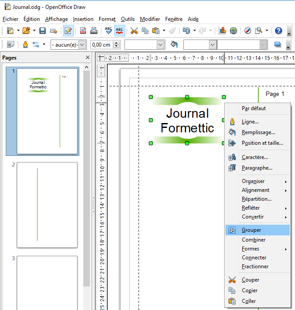
Task: Expand the Alignement submenu
Action: pos(257,190)
